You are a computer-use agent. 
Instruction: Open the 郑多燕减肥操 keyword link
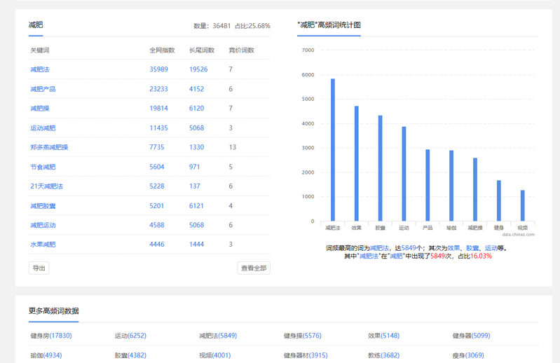tap(49, 147)
